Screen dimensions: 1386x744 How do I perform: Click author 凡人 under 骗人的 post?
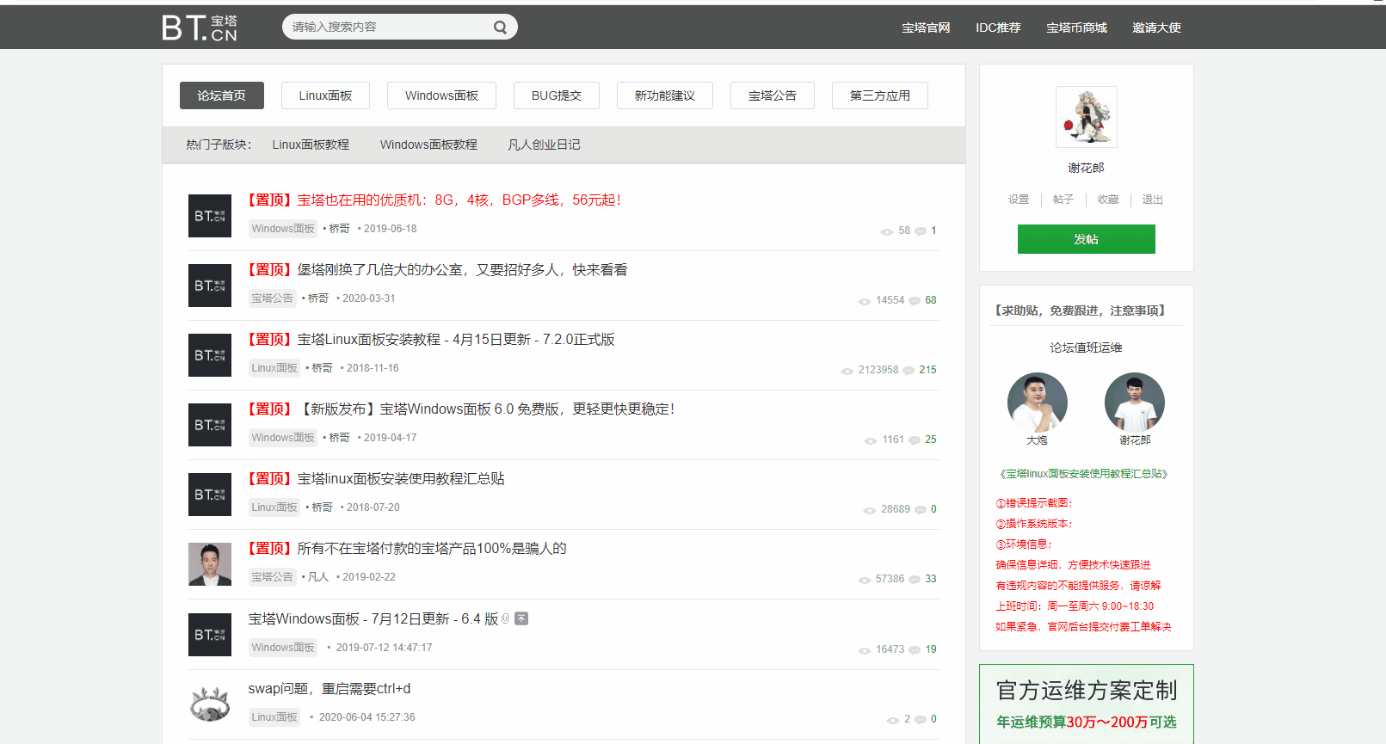click(x=318, y=577)
